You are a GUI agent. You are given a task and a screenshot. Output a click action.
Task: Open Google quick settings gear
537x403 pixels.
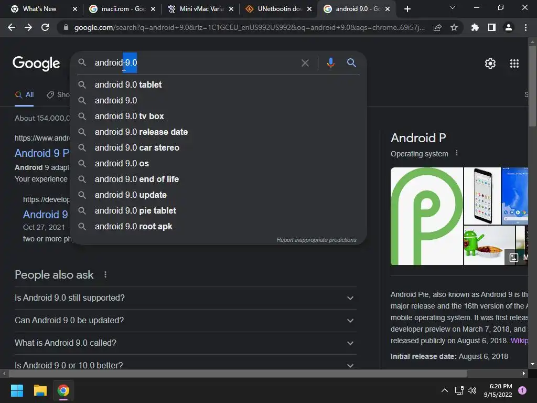(x=490, y=63)
